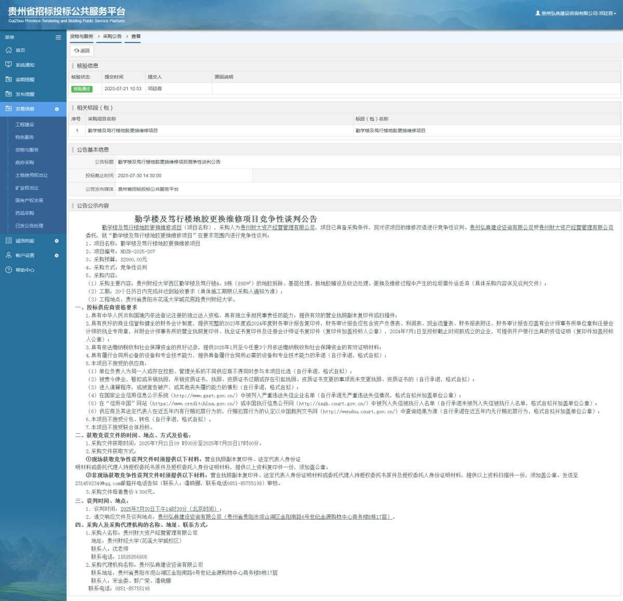Screen dimensions: 623x601
Task: Click 公告基本信息 section header
Action: point(93,150)
